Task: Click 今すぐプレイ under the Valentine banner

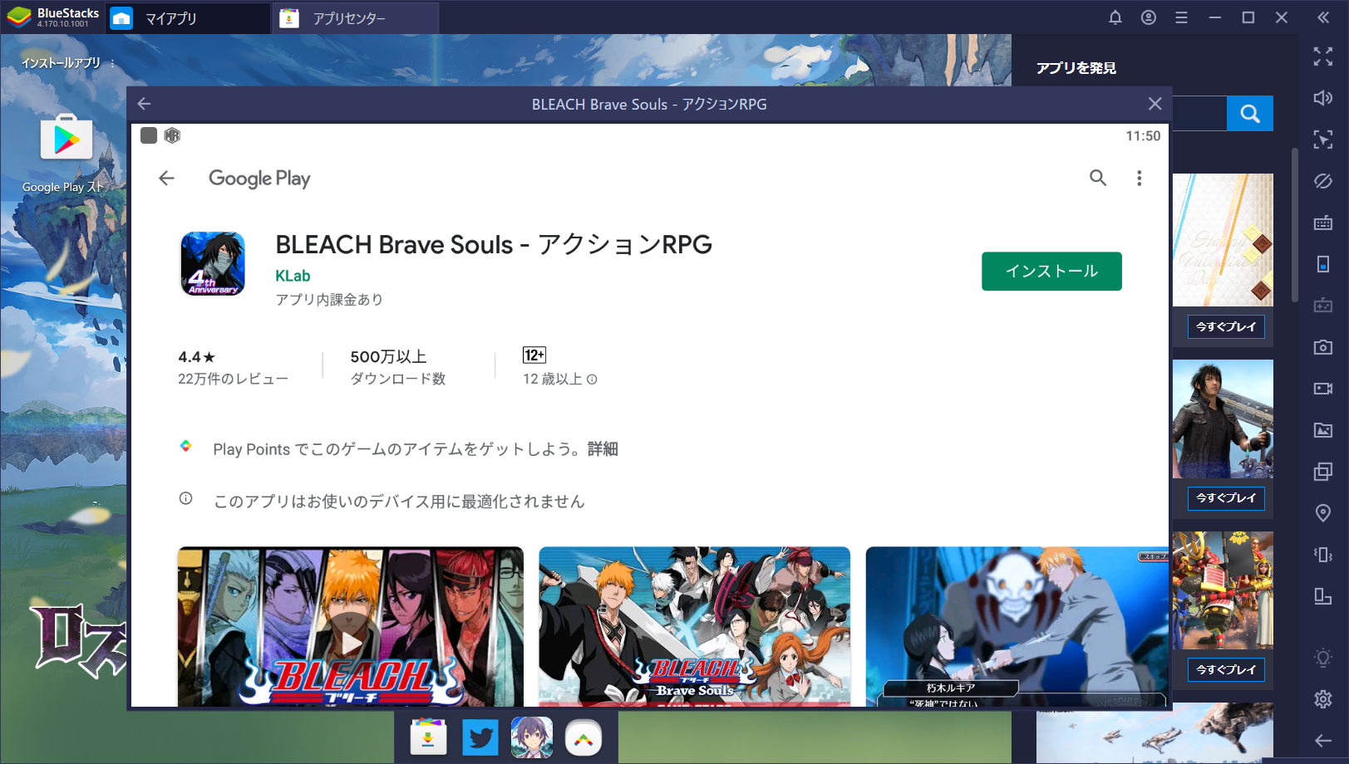Action: [x=1226, y=326]
